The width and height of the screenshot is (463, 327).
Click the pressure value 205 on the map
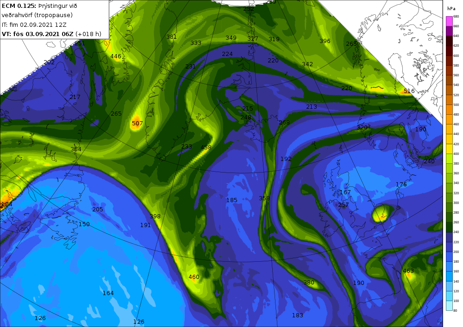[x=98, y=210]
